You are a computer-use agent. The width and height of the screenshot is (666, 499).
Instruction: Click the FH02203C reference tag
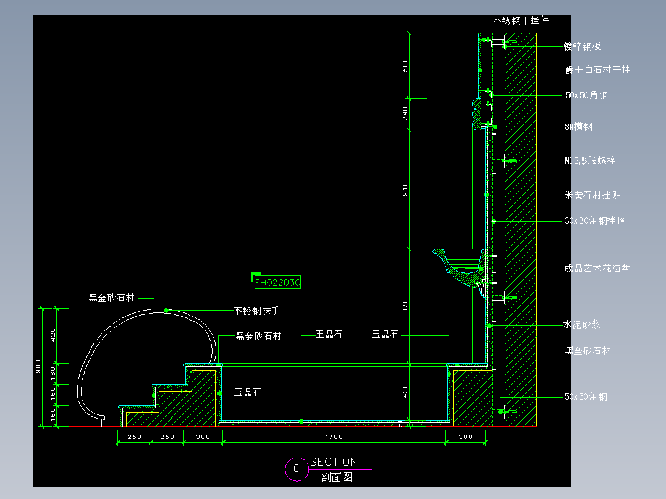tap(278, 282)
